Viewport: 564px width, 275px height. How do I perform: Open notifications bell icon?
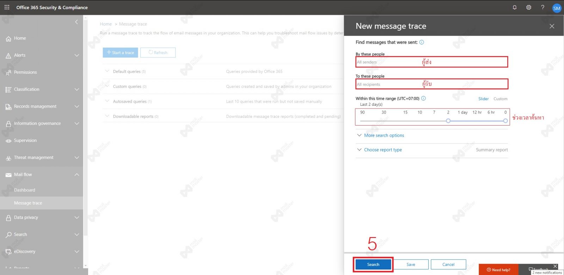(x=515, y=7)
